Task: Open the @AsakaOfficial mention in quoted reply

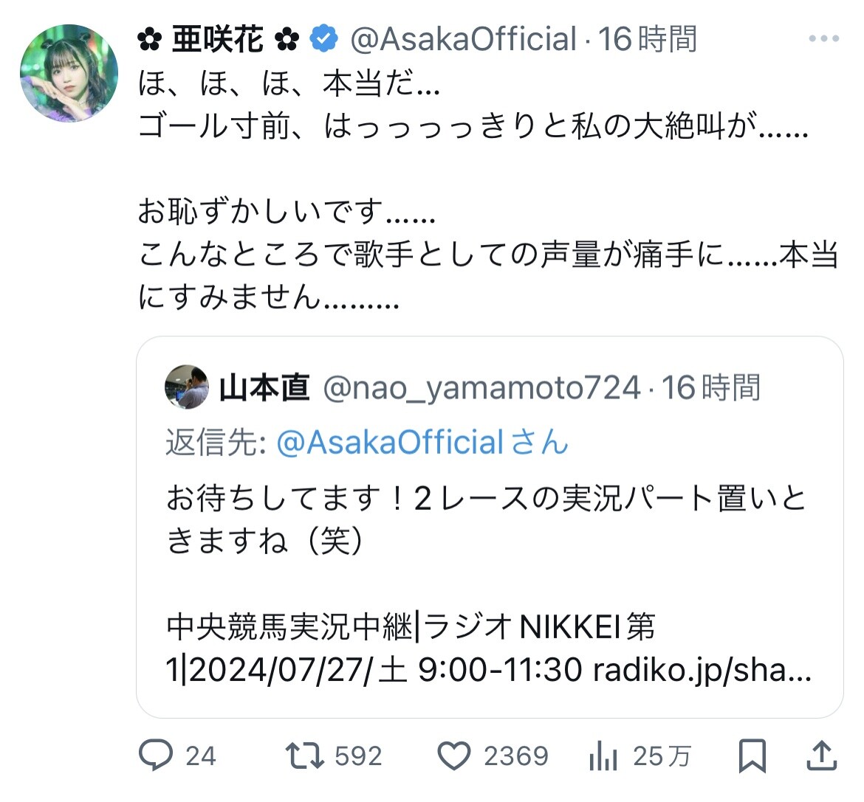Action: 391,442
